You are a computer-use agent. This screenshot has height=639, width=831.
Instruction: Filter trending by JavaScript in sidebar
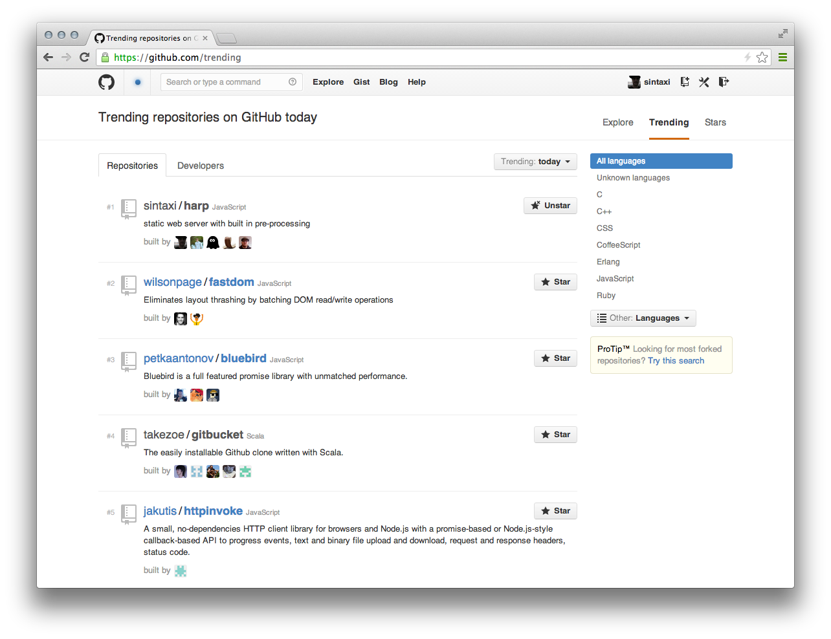pos(615,279)
